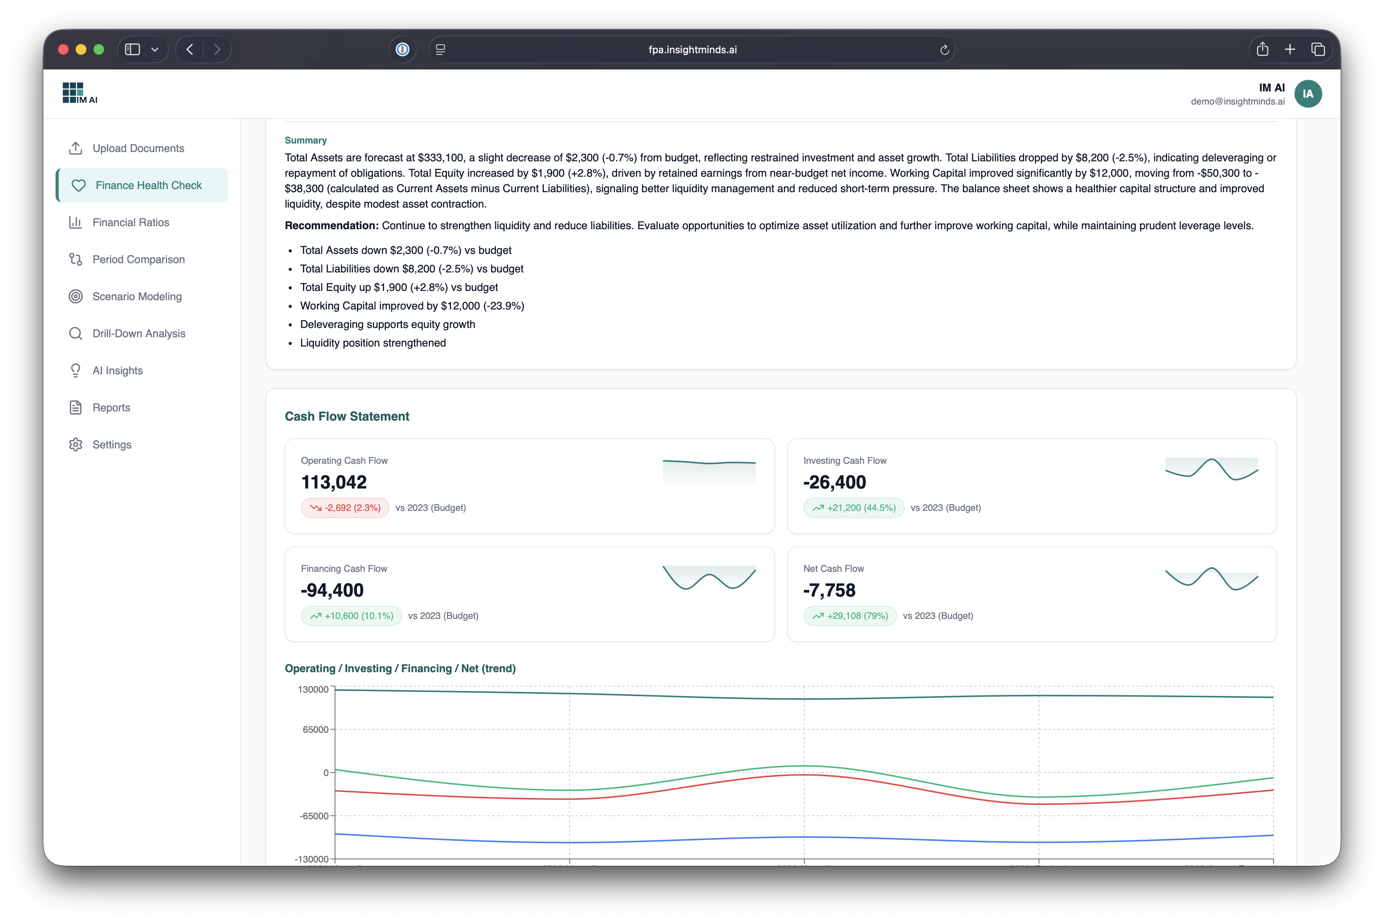The height and width of the screenshot is (923, 1384).
Task: Open the IA user avatar menu
Action: pos(1308,94)
